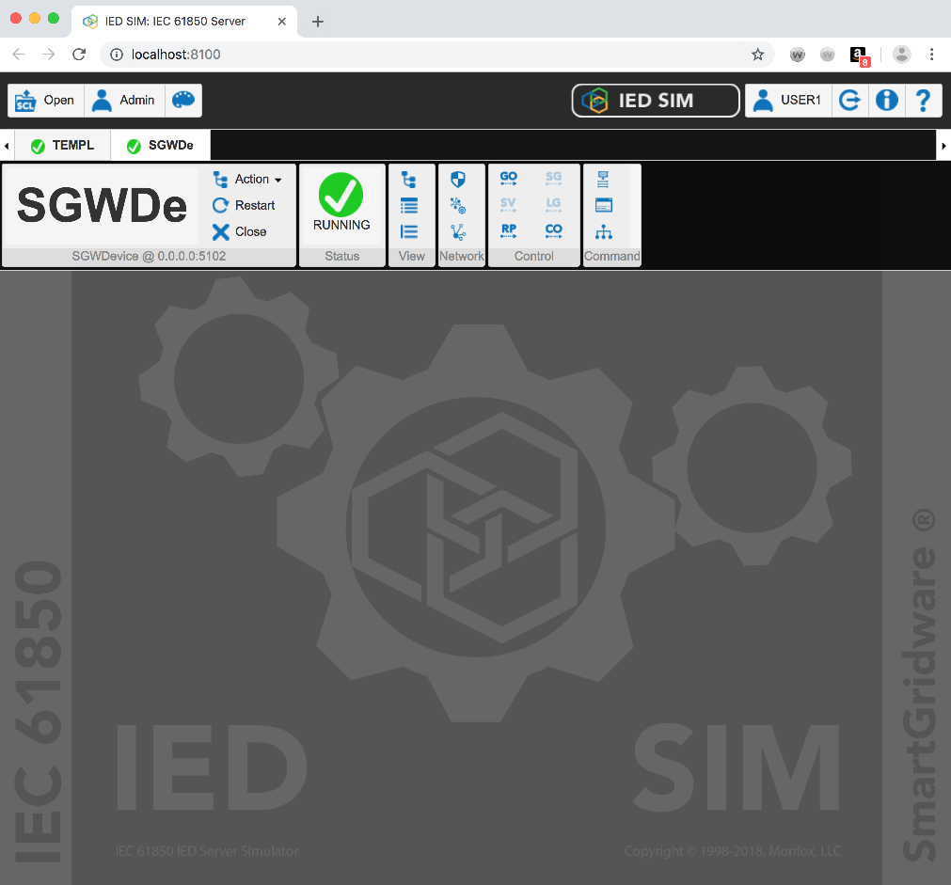
Task: Open the network connections graph icon
Action: [x=458, y=231]
